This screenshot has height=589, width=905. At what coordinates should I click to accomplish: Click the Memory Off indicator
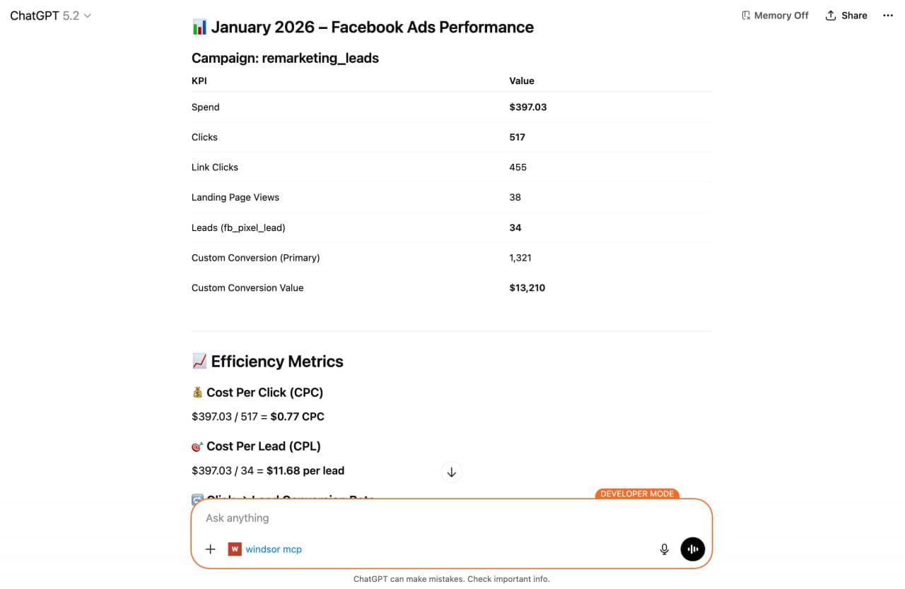(x=775, y=16)
